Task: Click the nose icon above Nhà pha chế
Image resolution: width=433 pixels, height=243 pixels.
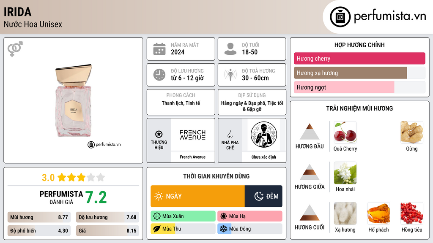Action: pos(230,134)
